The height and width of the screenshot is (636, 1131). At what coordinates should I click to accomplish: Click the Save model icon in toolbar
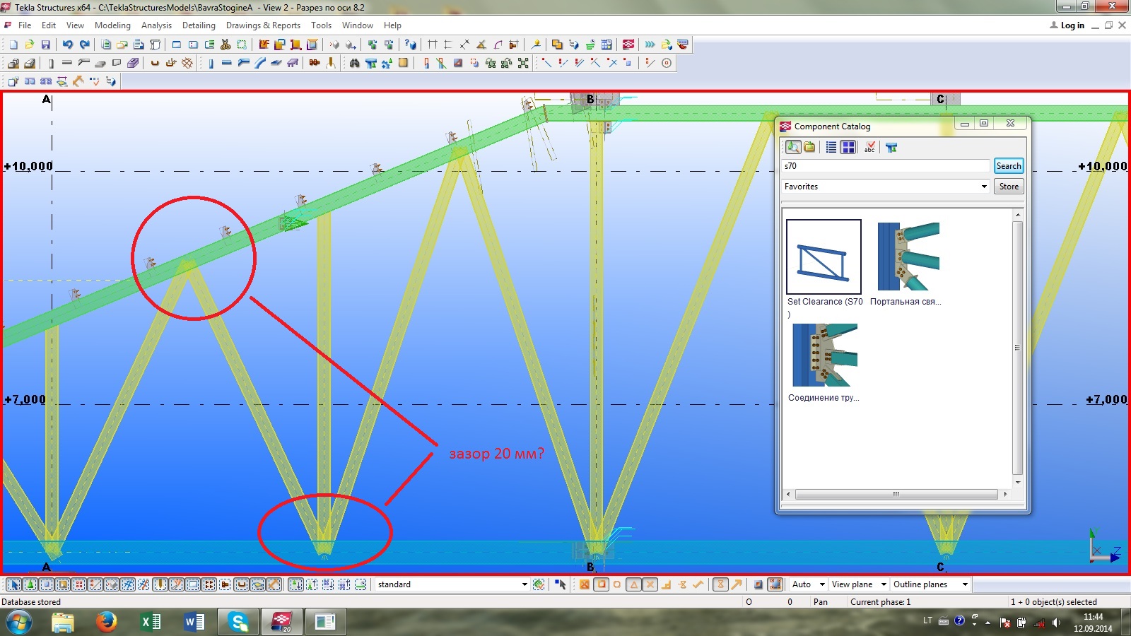(45, 45)
